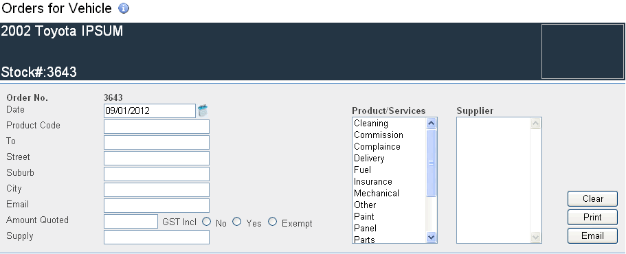Send the order with the Email button

click(x=592, y=235)
